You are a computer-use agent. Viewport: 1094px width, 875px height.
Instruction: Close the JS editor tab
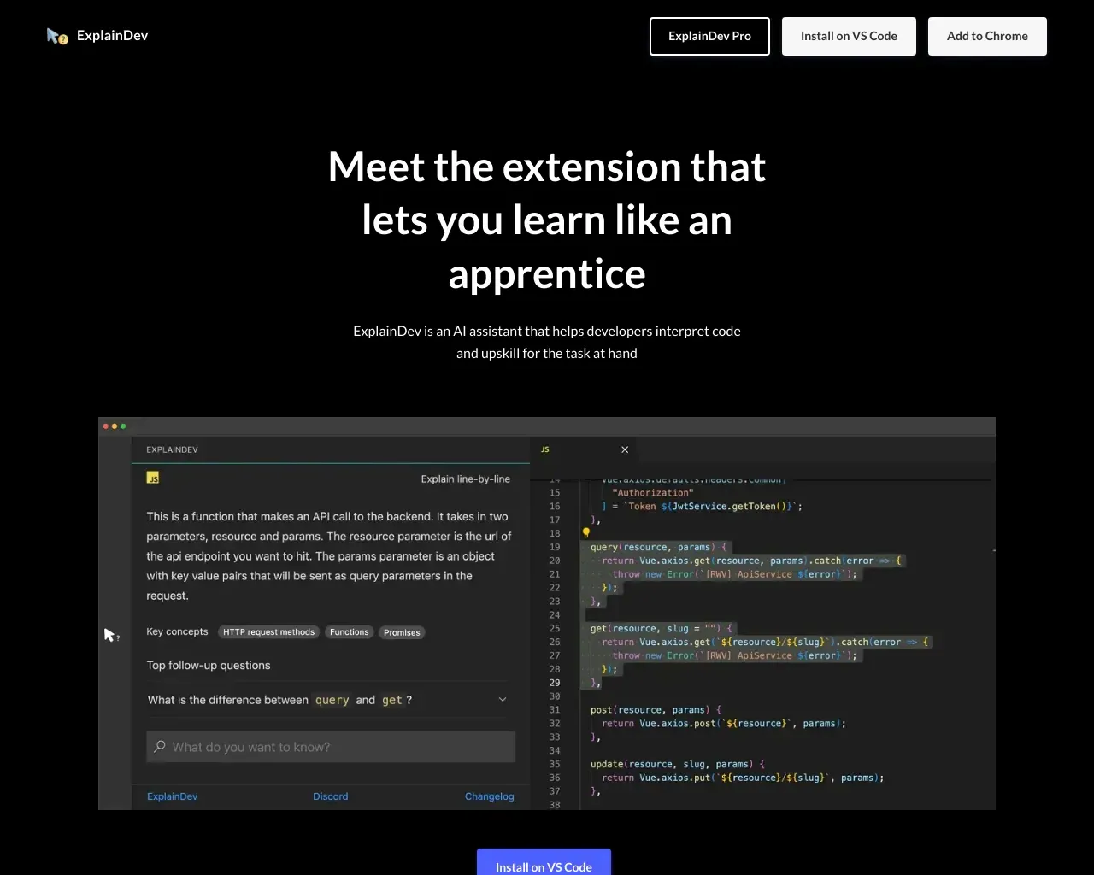(625, 449)
